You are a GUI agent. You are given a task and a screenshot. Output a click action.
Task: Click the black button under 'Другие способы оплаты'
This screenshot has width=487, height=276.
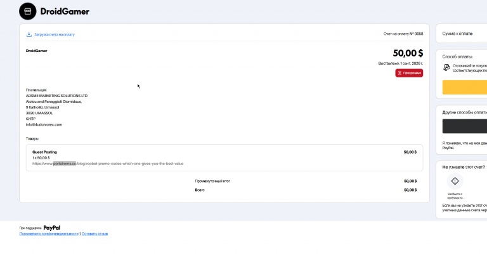[465, 126]
